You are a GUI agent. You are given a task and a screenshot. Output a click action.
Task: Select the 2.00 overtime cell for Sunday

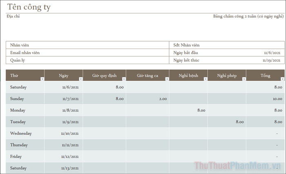[x=147, y=99]
